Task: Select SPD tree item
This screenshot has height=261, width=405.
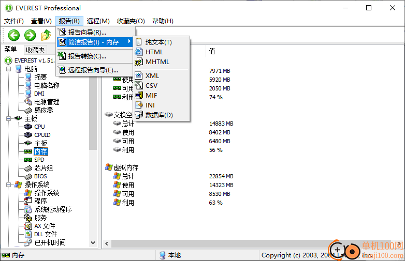Action: (x=39, y=160)
